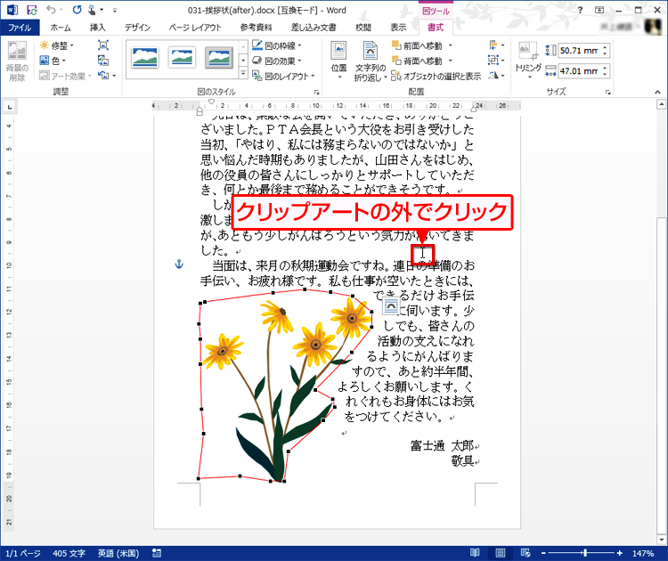Open the 図の枠線 (Picture Border) dropdown
The image size is (668, 561).
(x=277, y=45)
